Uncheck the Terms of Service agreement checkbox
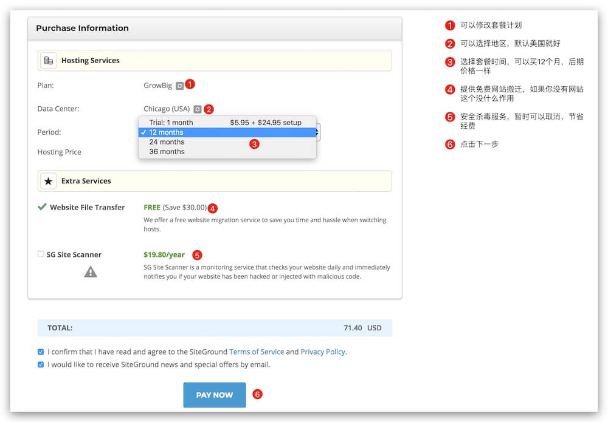 pyautogui.click(x=41, y=352)
